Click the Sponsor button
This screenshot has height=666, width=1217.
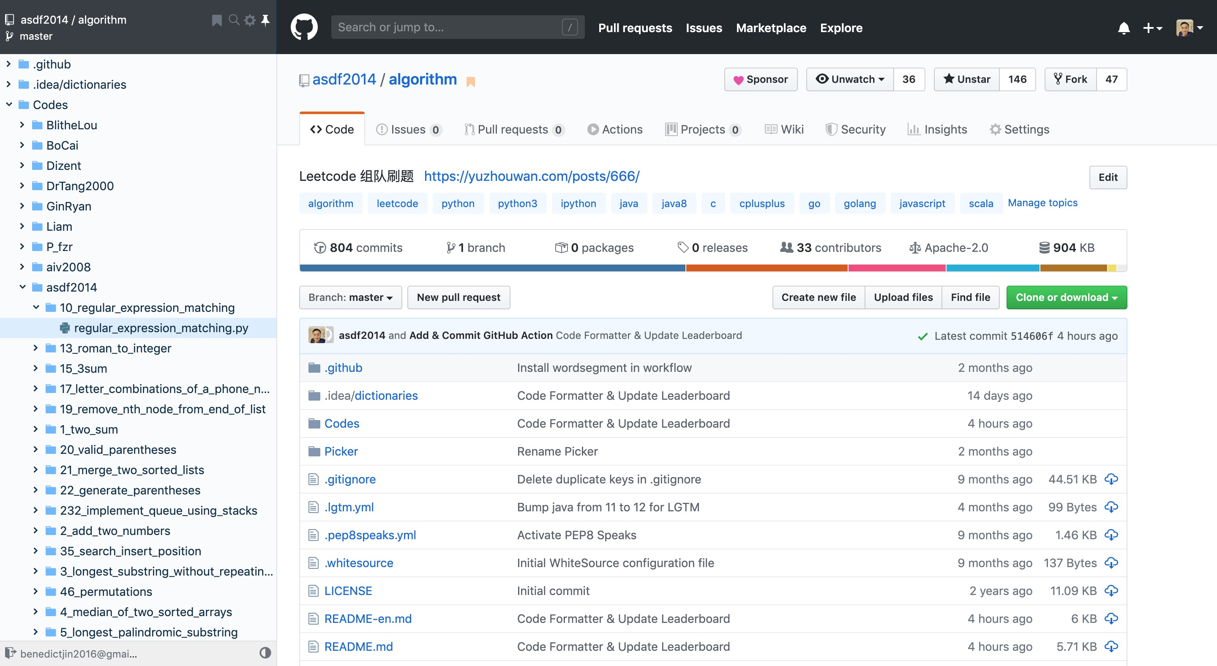(760, 79)
